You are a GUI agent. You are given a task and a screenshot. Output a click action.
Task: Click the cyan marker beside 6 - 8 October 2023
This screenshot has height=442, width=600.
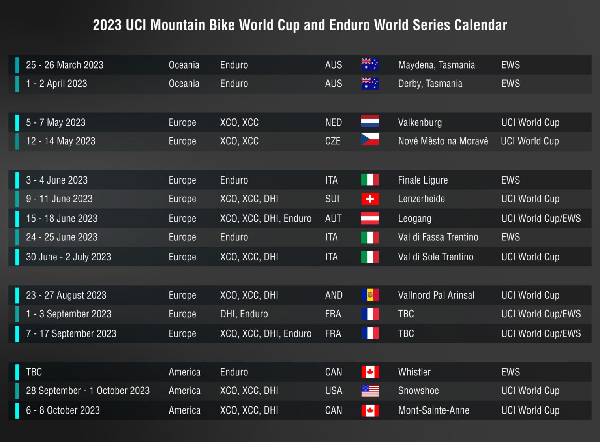coord(17,410)
